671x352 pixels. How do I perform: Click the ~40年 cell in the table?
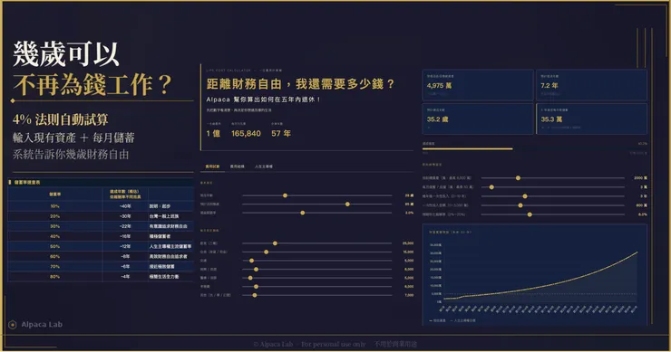pos(125,206)
